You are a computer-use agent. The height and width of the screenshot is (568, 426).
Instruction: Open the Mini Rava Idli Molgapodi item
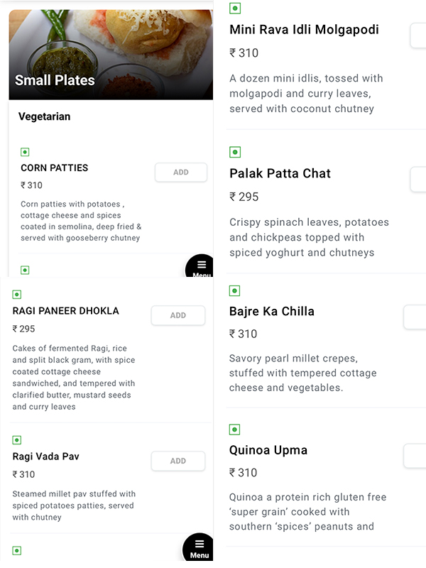click(x=304, y=30)
